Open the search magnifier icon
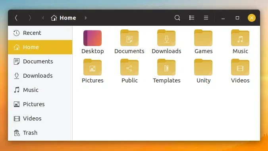 [177, 18]
